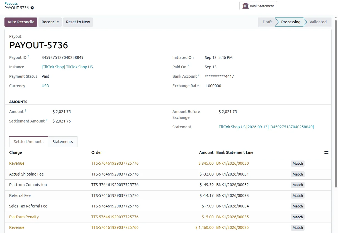Viewport: 338px width, 233px height.
Task: Sort by the Order column header
Action: pyautogui.click(x=97, y=152)
